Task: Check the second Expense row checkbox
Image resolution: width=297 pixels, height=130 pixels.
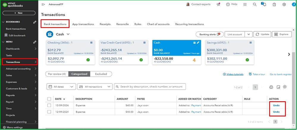Action: 49,112
